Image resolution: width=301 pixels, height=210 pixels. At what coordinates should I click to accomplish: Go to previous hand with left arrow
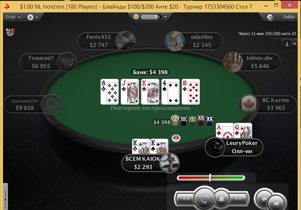pos(263,198)
